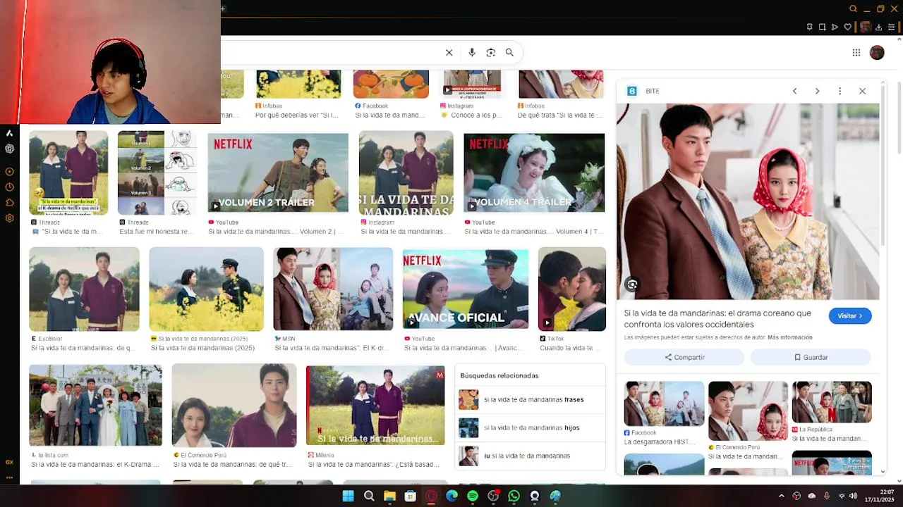
Task: Open more options menu in the preview panel
Action: pos(840,92)
